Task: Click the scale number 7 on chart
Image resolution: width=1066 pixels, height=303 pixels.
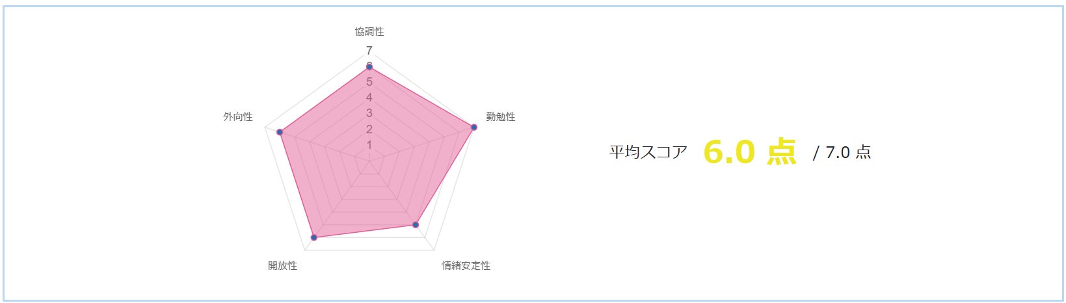Action: [369, 51]
